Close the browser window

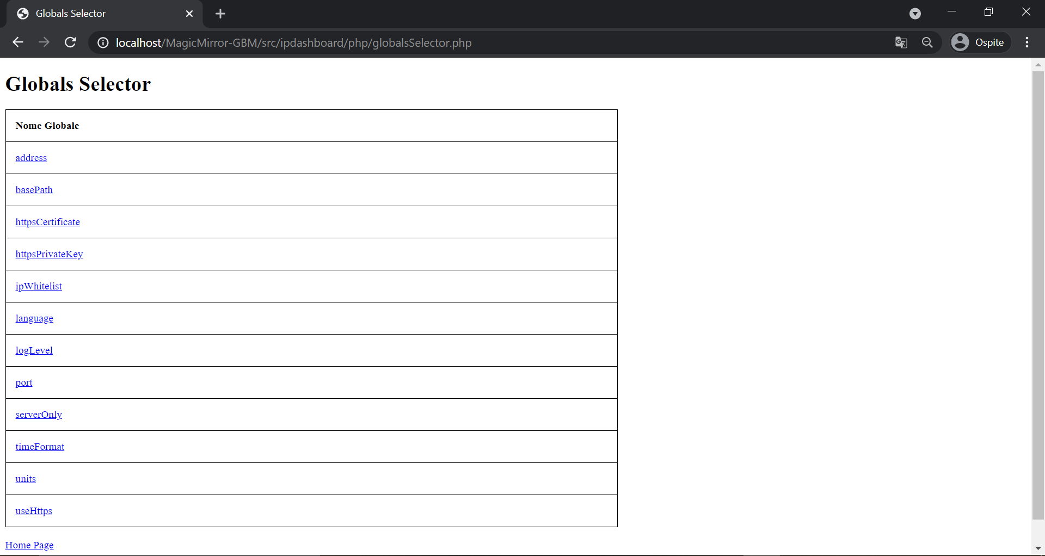click(1026, 12)
